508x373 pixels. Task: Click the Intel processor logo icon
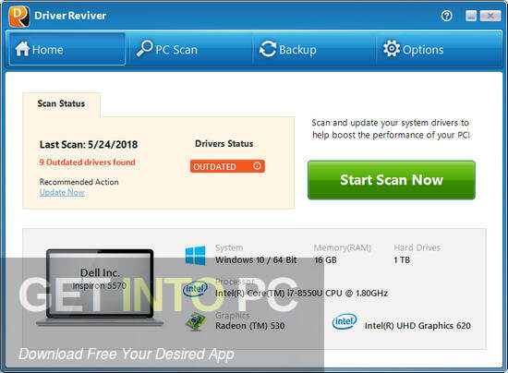click(x=195, y=288)
